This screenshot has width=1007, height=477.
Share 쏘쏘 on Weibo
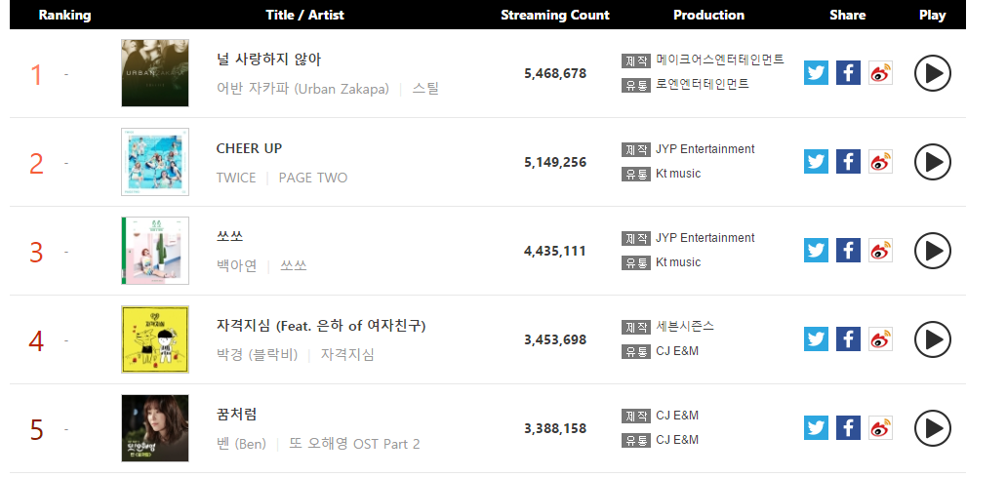(x=880, y=251)
